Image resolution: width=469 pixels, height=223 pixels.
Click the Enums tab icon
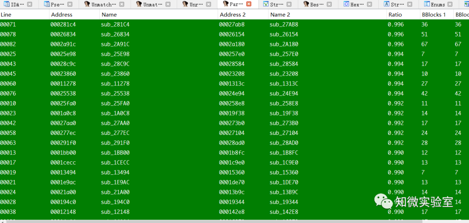(427, 4)
